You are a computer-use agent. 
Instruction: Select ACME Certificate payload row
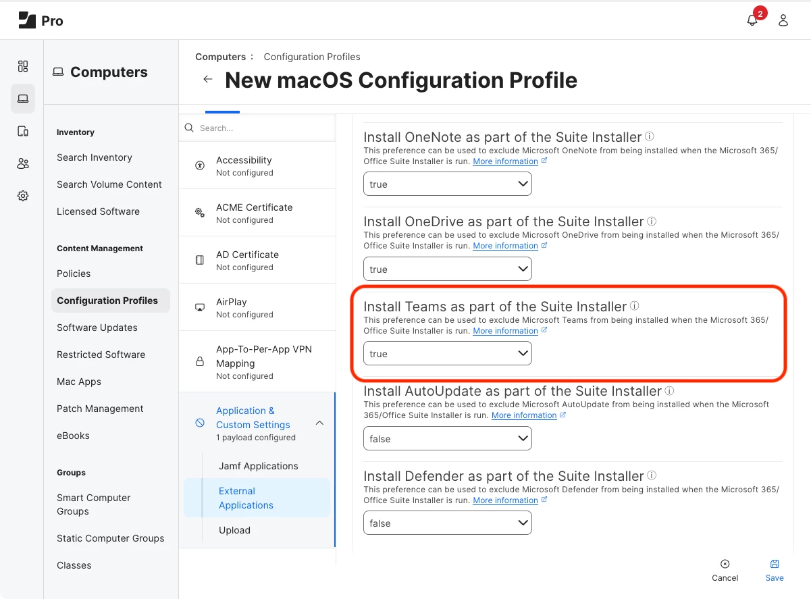(x=257, y=213)
